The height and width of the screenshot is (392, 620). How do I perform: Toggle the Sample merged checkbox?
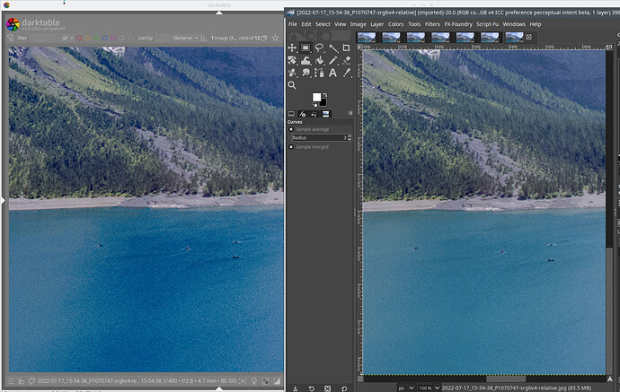tap(291, 146)
